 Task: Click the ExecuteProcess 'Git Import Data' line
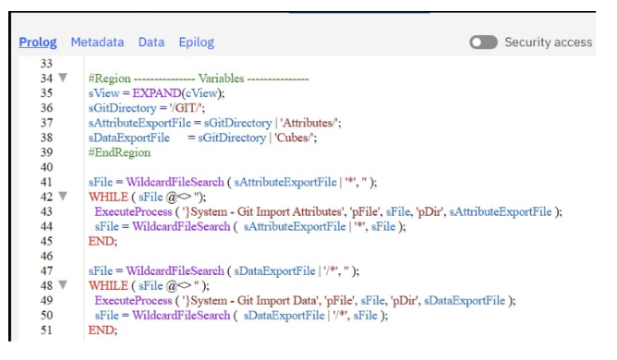pos(305,301)
